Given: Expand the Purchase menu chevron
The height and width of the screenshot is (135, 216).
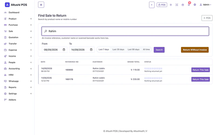Looking at the screenshot, I should pos(31,25).
